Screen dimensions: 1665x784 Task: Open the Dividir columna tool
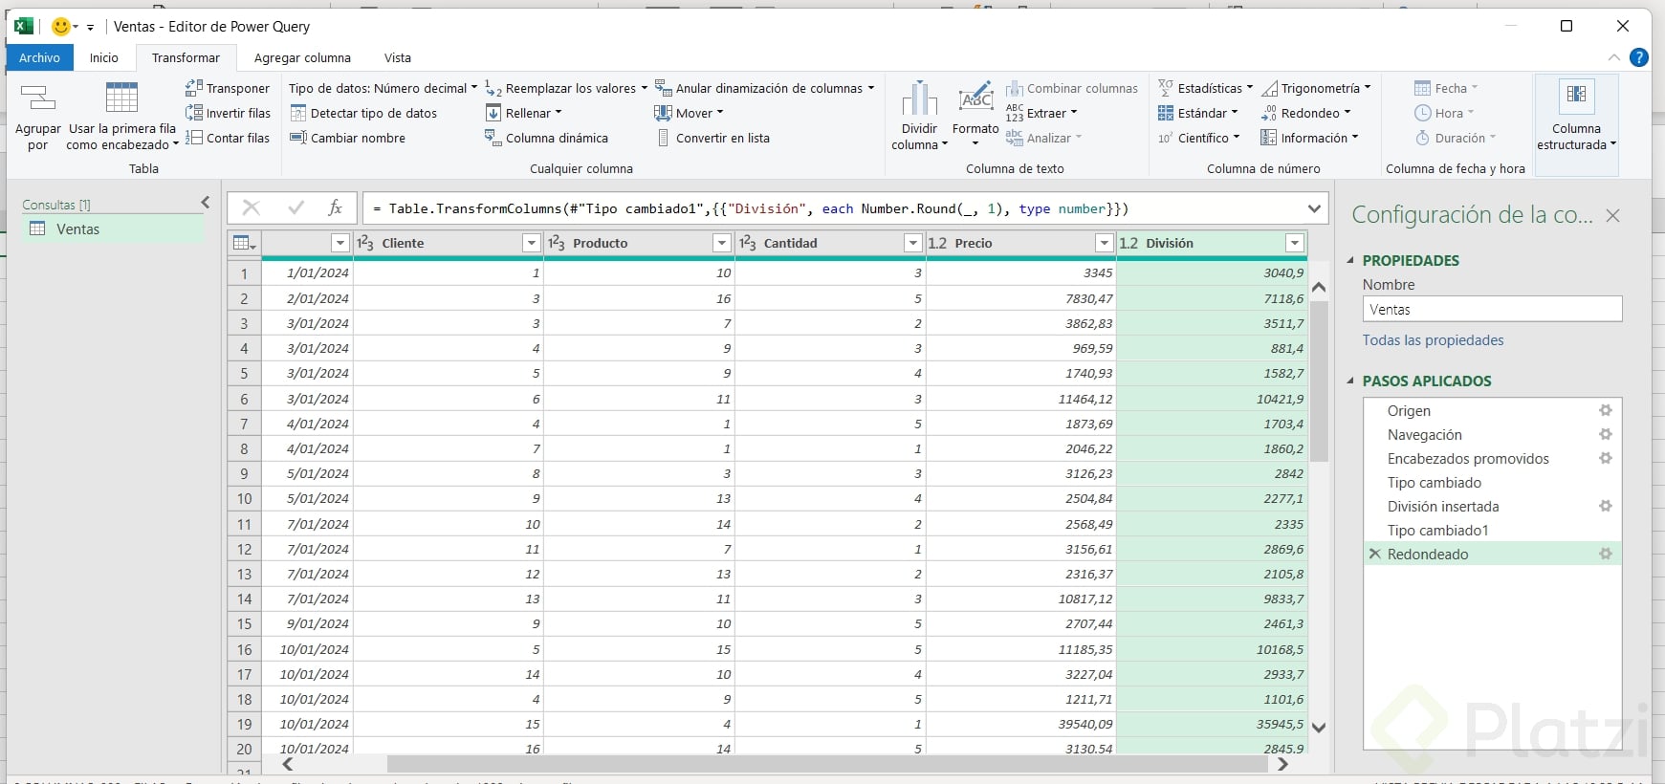point(919,115)
